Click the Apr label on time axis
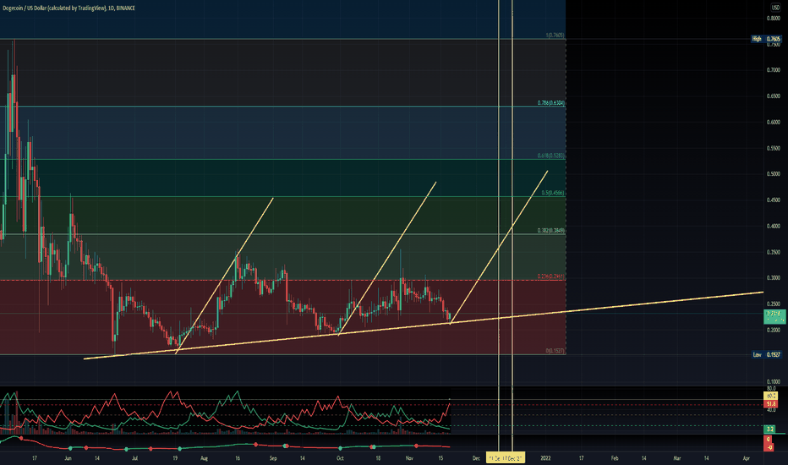The height and width of the screenshot is (465, 788). click(746, 458)
